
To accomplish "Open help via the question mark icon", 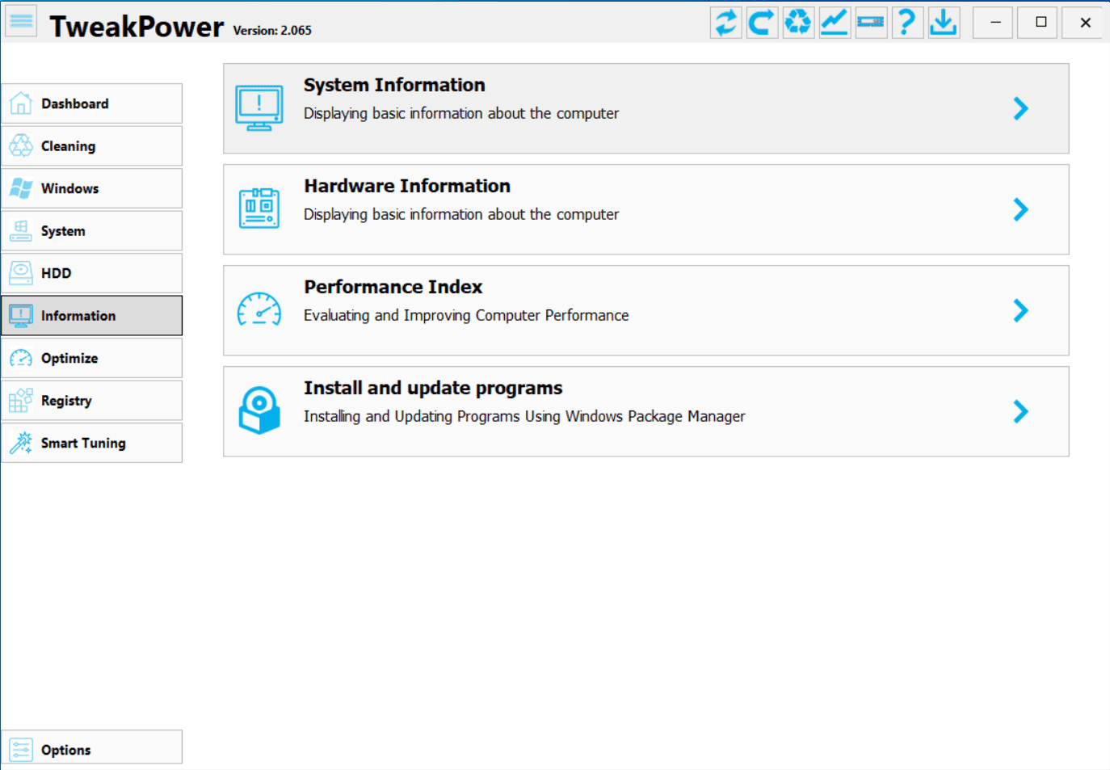I will pyautogui.click(x=907, y=22).
